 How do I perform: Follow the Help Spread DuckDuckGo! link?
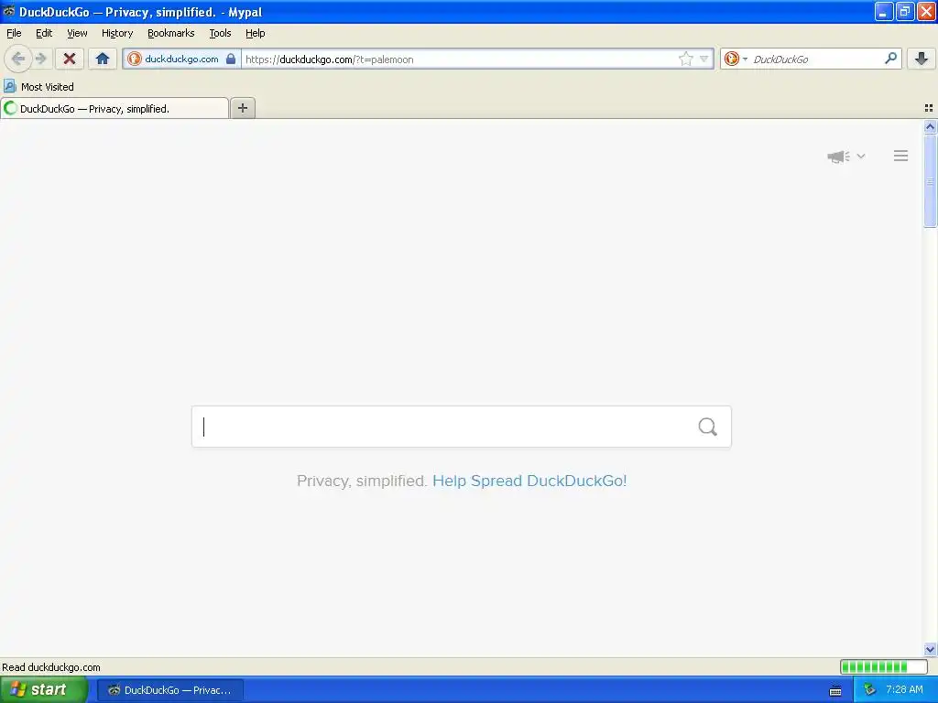(x=529, y=481)
